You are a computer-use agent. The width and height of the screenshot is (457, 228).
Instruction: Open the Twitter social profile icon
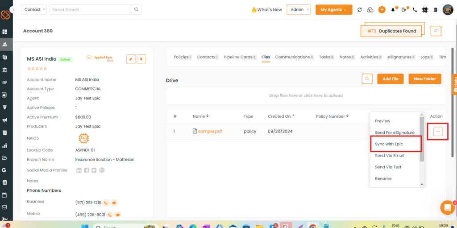(x=94, y=170)
